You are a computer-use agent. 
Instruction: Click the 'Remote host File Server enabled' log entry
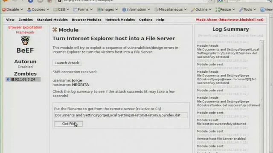click(221, 139)
